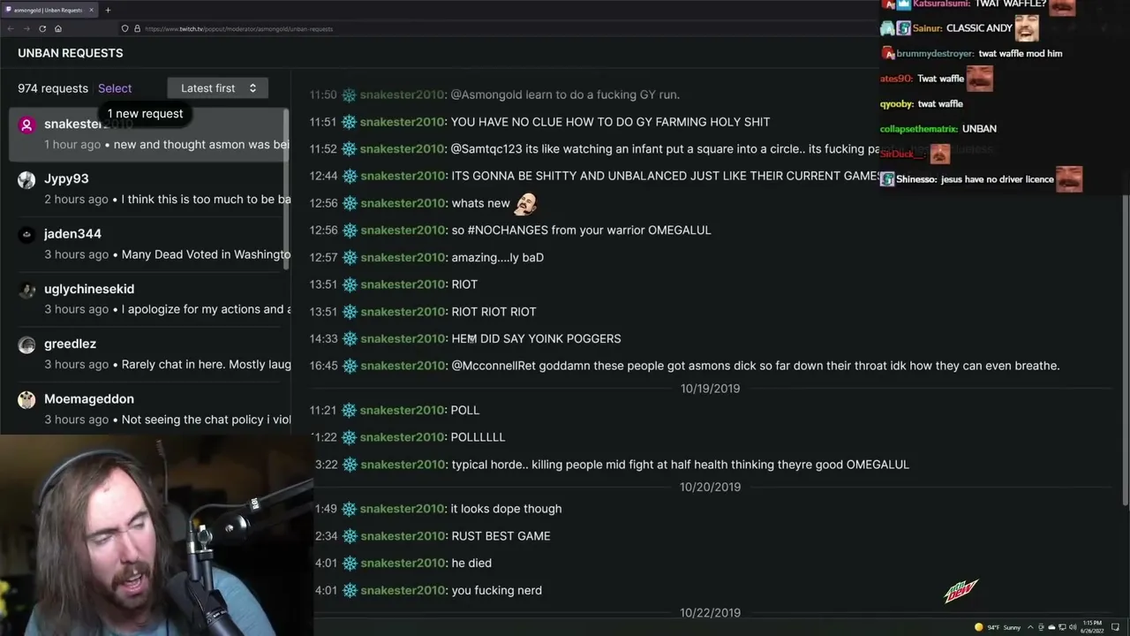Click the '974 requests' count

click(53, 88)
